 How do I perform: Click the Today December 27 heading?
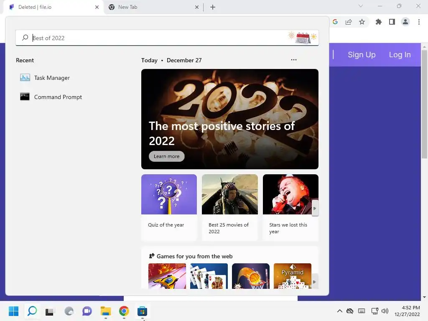tap(171, 60)
